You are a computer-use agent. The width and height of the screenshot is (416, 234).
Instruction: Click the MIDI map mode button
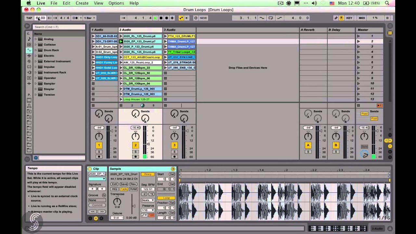[x=362, y=18]
